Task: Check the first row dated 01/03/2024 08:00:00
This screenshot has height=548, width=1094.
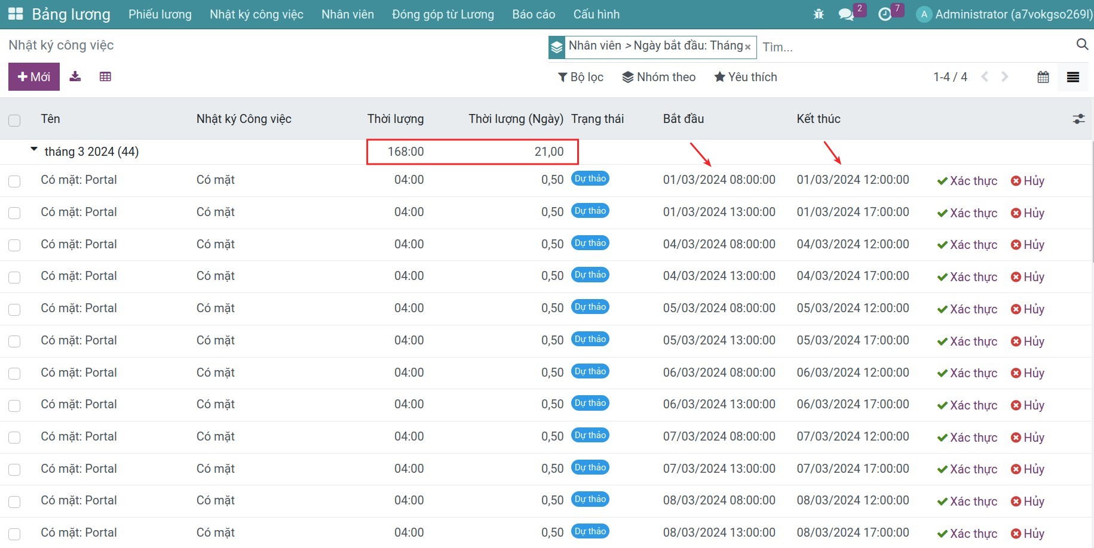Action: (x=14, y=181)
